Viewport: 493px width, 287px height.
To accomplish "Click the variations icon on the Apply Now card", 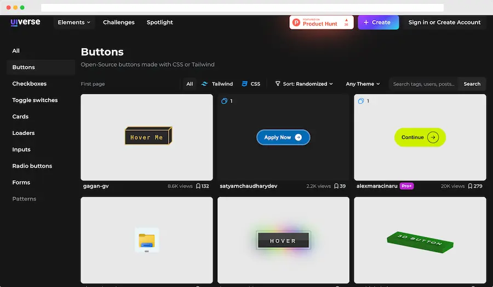I will [224, 101].
